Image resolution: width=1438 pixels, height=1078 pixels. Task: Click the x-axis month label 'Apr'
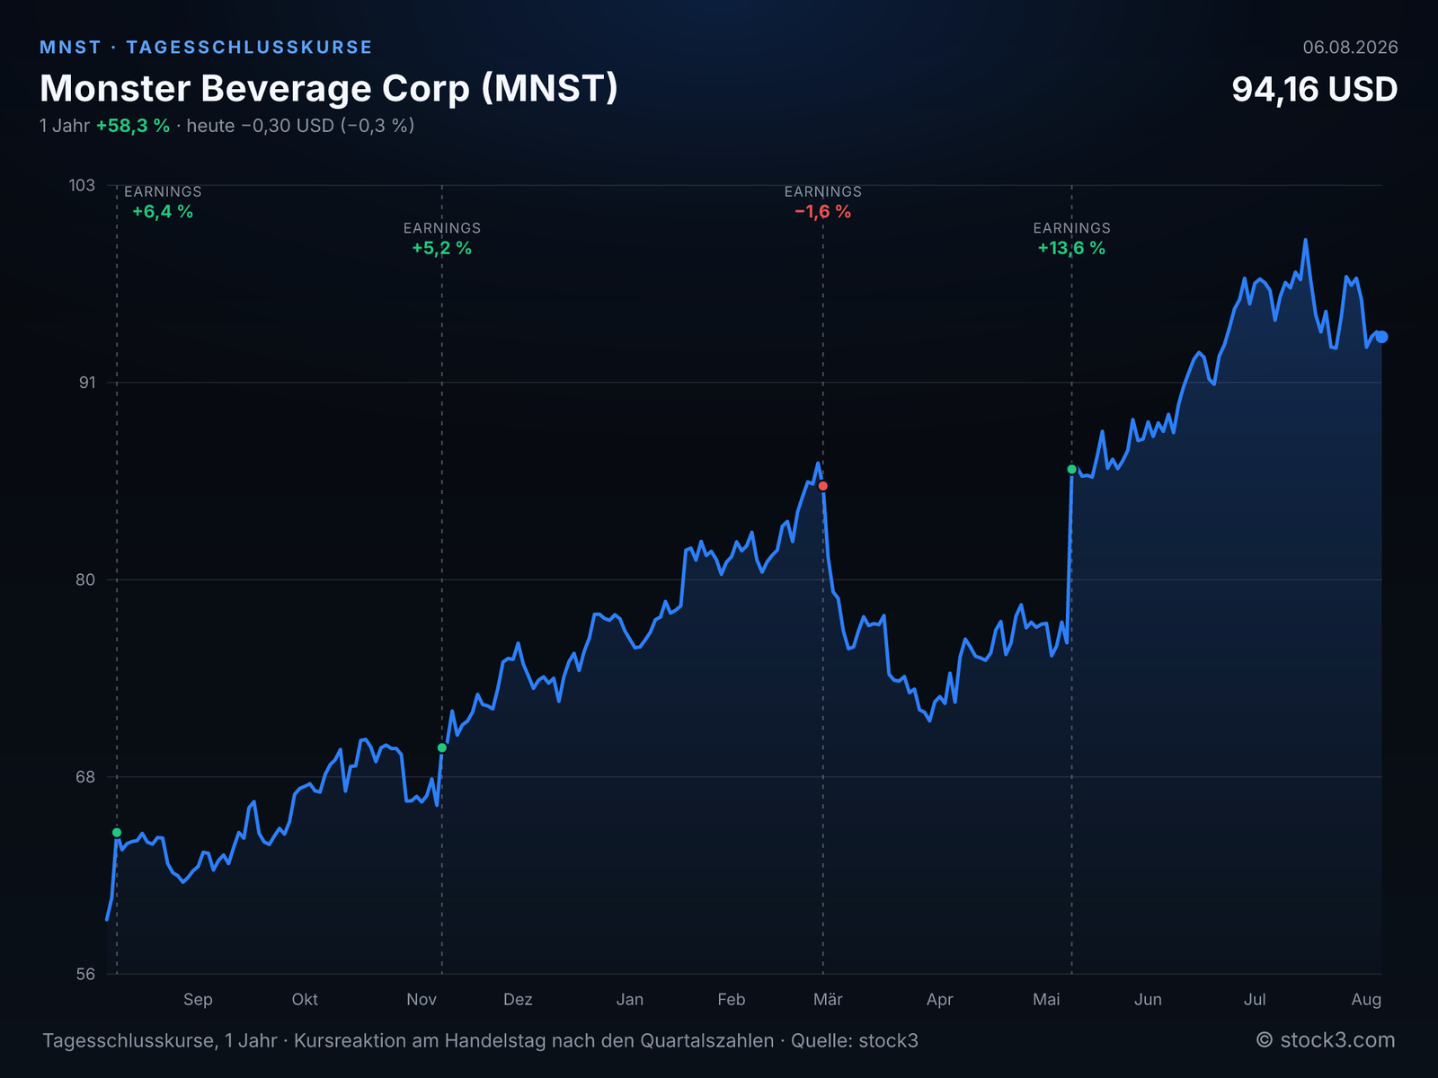click(x=939, y=1000)
